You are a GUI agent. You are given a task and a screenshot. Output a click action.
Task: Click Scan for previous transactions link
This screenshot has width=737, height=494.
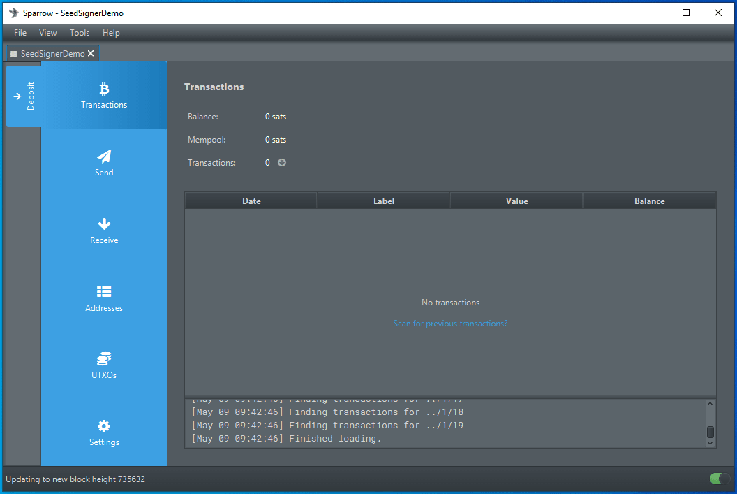(x=450, y=324)
